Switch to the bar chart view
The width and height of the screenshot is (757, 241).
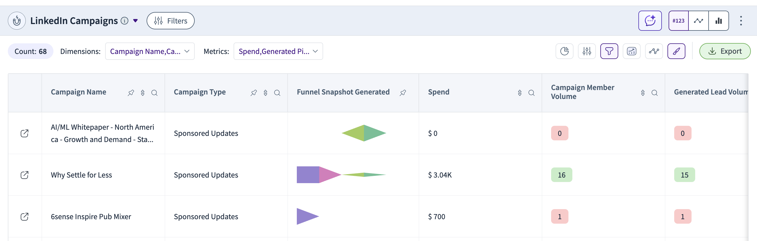(718, 20)
